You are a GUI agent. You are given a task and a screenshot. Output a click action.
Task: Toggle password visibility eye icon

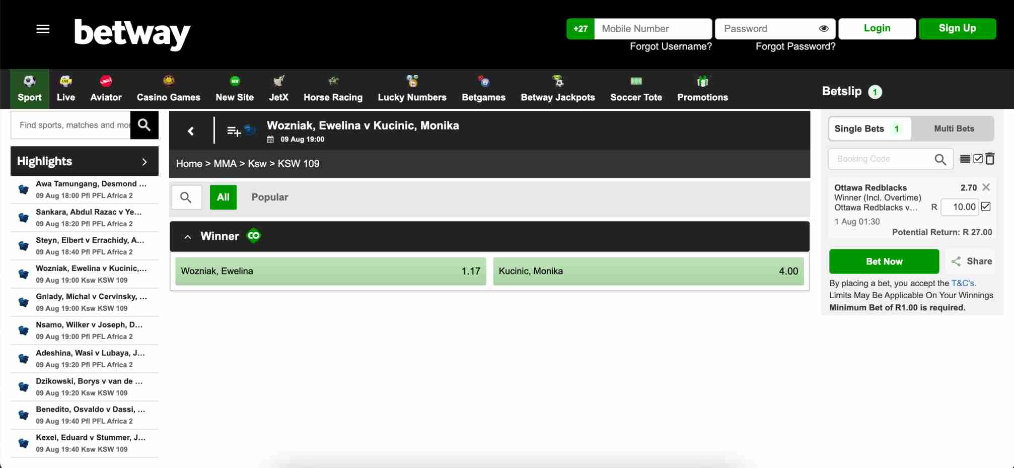pyautogui.click(x=824, y=29)
